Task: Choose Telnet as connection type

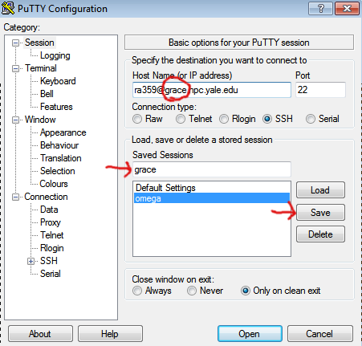Action: pyautogui.click(x=181, y=119)
